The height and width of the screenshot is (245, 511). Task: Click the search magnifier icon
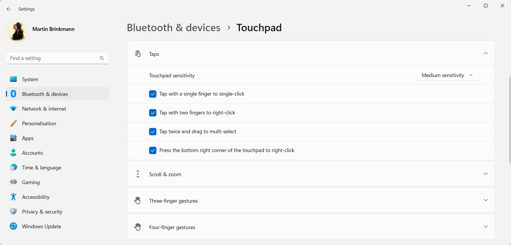(102, 58)
